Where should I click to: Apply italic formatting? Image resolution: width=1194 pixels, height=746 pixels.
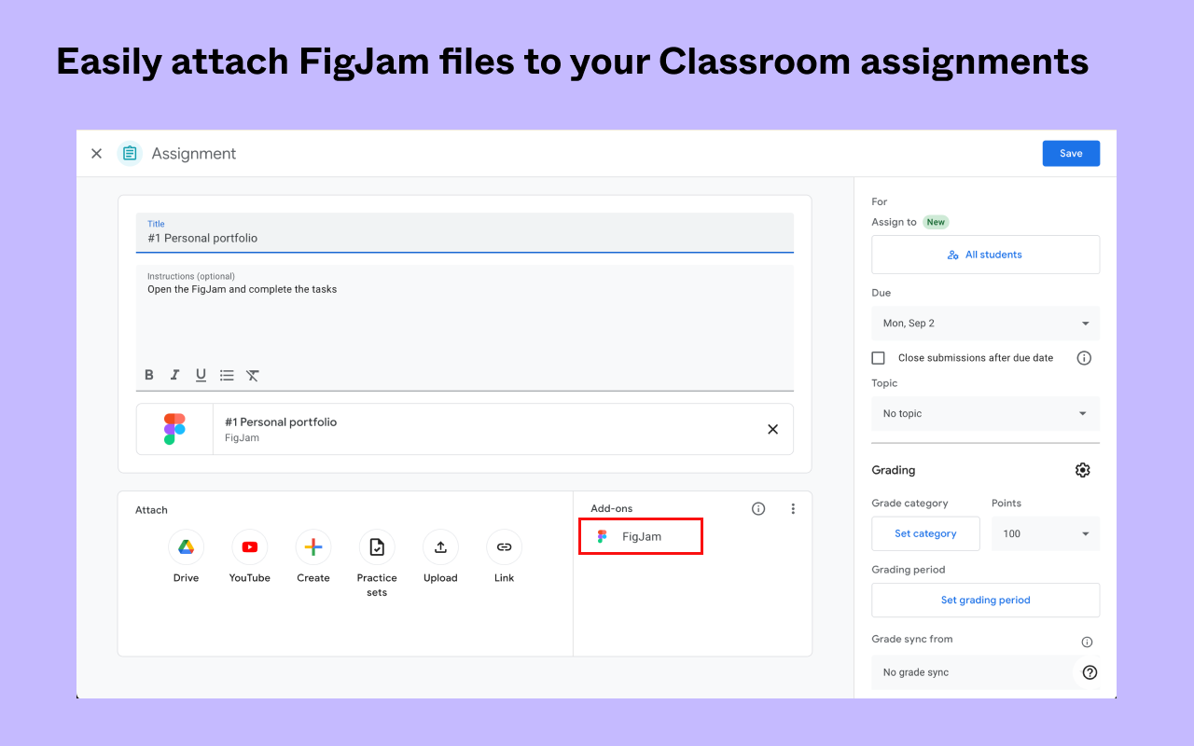point(174,375)
